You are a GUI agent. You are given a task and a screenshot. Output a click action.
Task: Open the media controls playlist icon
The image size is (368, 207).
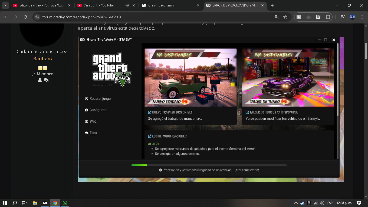point(343,17)
